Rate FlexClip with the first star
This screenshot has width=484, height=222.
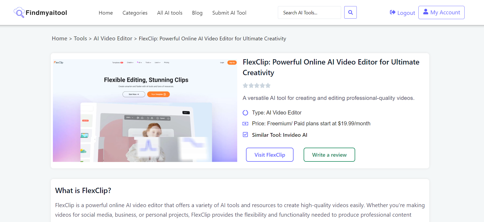[245, 86]
